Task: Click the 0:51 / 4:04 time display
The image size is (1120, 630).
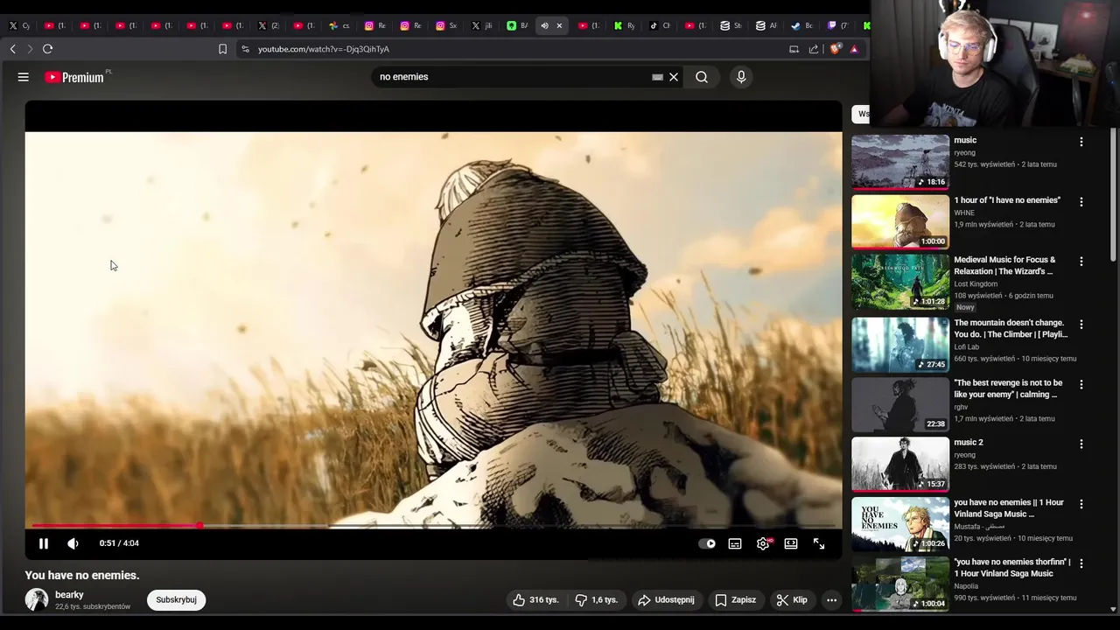Action: [x=119, y=543]
